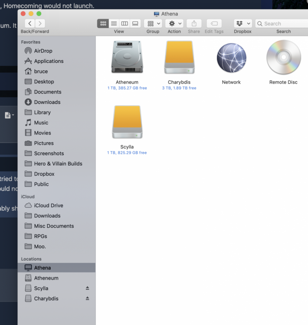Click the Athena title bar computer icon
Viewport: 308px width, 325px height.
(x=157, y=14)
